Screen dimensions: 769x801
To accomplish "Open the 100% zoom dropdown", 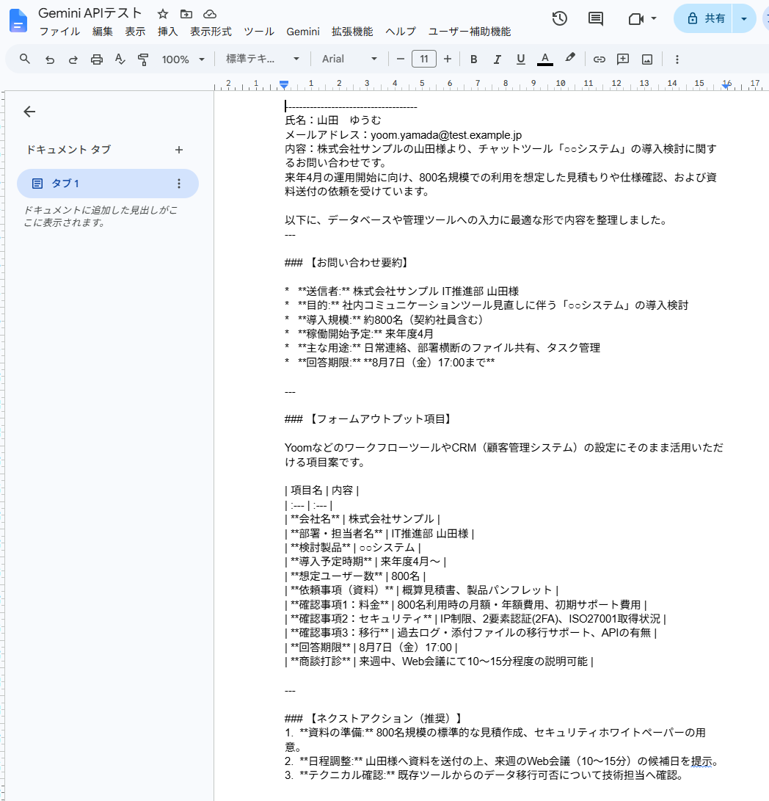I will 183,59.
